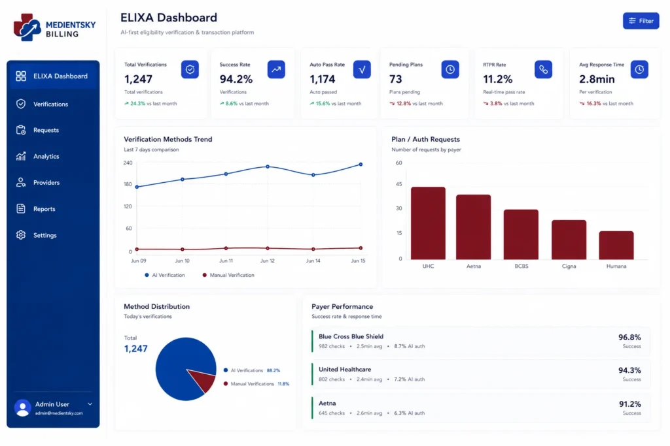Toggle the AI Verification legend entry
The image size is (670, 446).
(164, 275)
